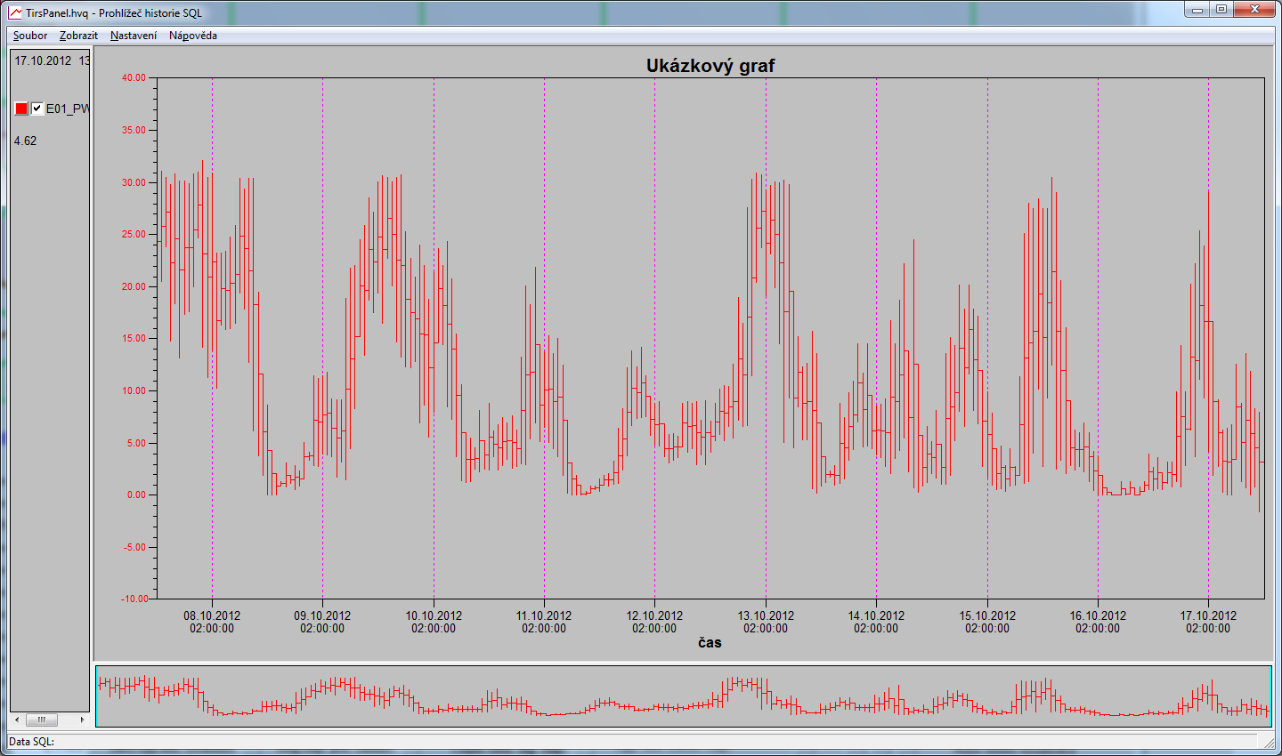Minimize the Prohlížeč historie SQL window
Viewport: 1282px width, 756px height.
point(1197,10)
